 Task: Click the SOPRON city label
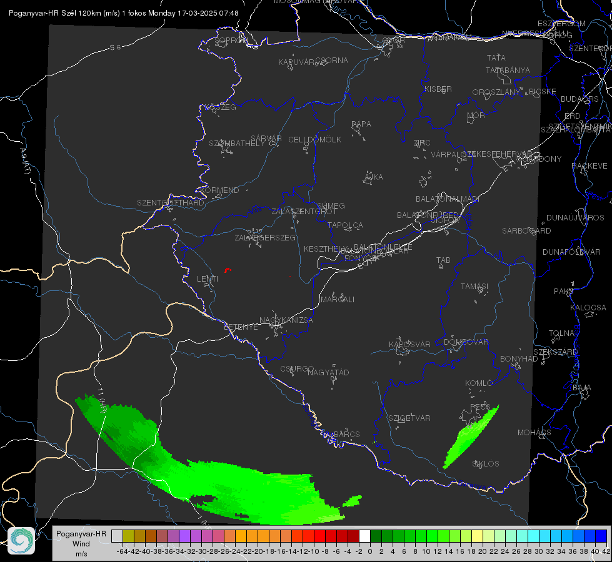pyautogui.click(x=231, y=40)
